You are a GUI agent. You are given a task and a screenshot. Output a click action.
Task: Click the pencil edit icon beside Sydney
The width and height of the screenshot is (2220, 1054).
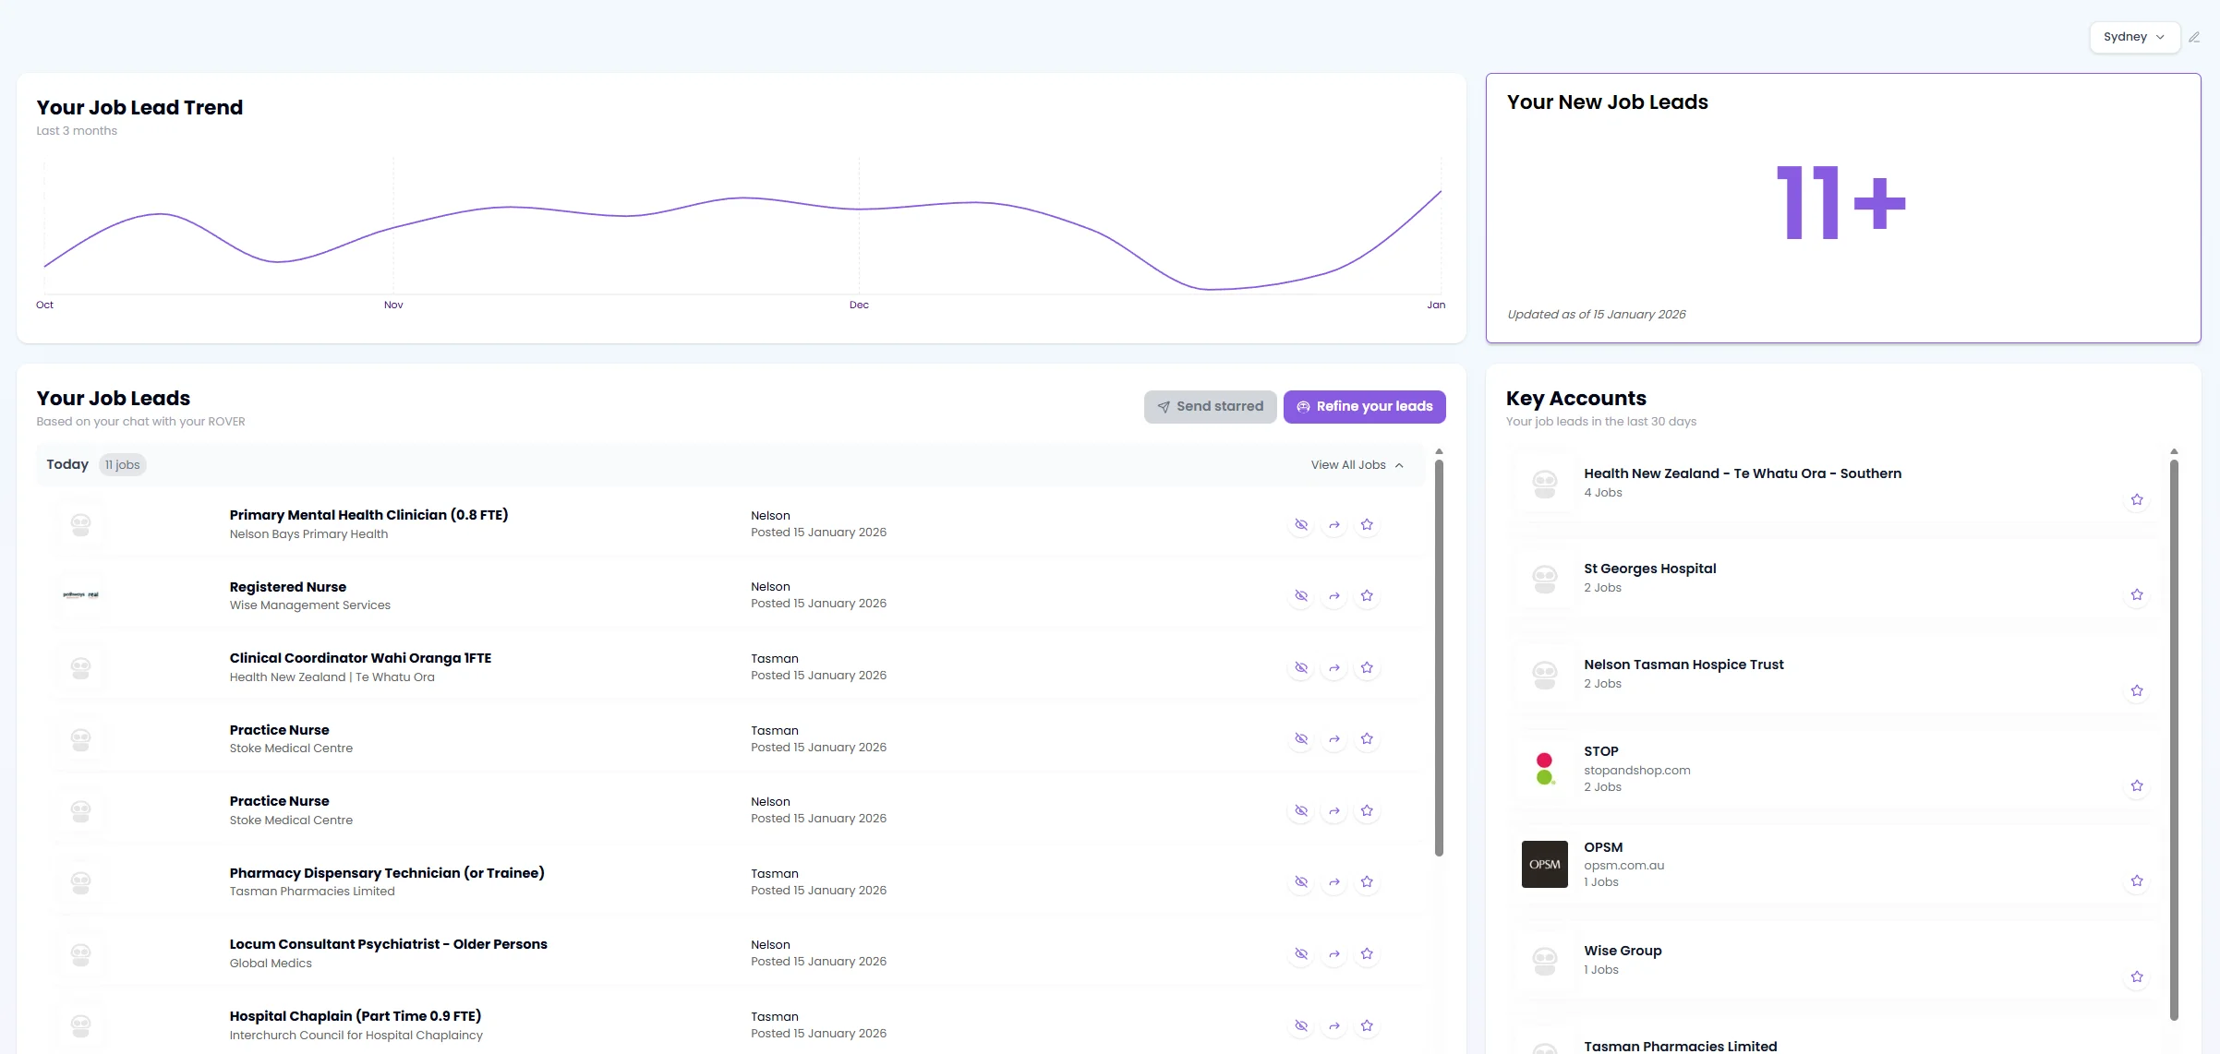2194,38
